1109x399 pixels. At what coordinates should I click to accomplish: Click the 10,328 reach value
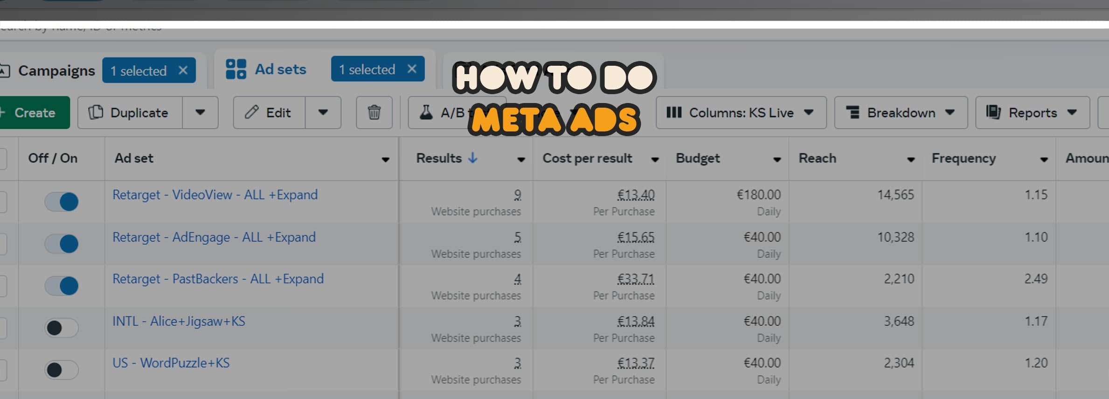[895, 237]
